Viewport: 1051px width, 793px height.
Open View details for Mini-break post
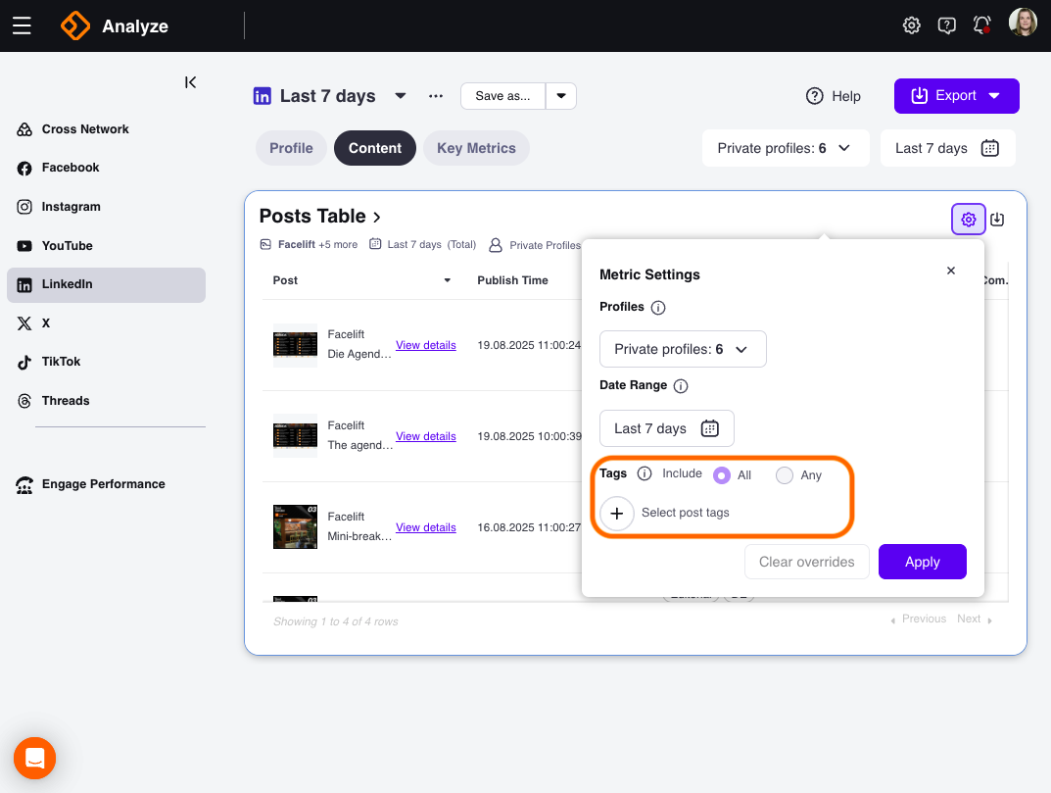click(x=426, y=527)
